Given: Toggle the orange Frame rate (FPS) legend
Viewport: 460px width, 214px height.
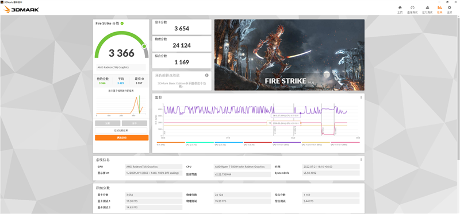Looking at the screenshot, I should (170, 143).
